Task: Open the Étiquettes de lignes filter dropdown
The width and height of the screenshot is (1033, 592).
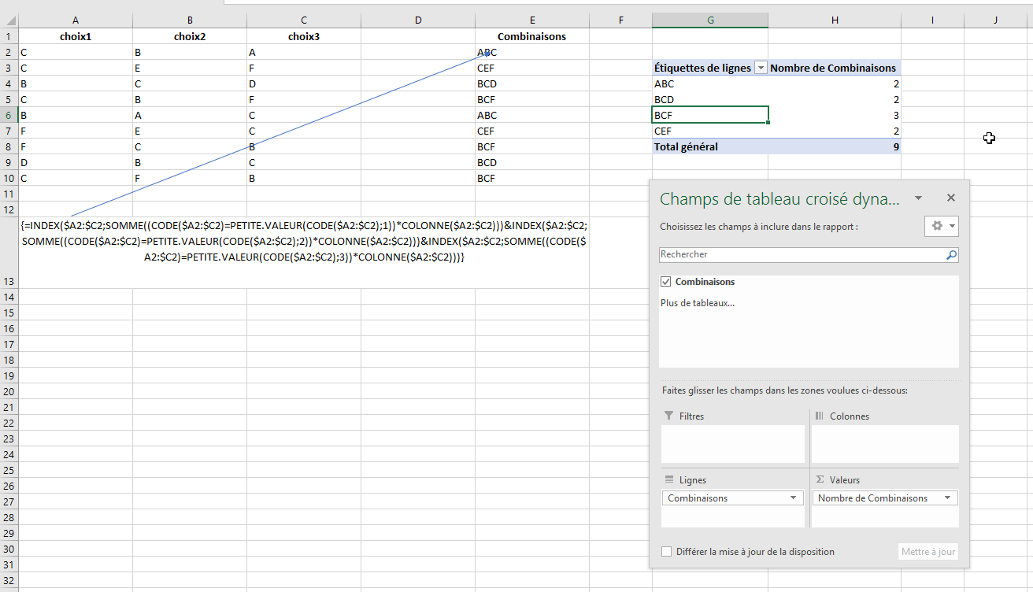Action: [x=761, y=68]
